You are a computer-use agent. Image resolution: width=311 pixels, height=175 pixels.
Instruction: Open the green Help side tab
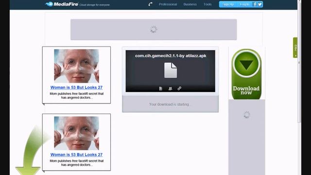click(295, 48)
